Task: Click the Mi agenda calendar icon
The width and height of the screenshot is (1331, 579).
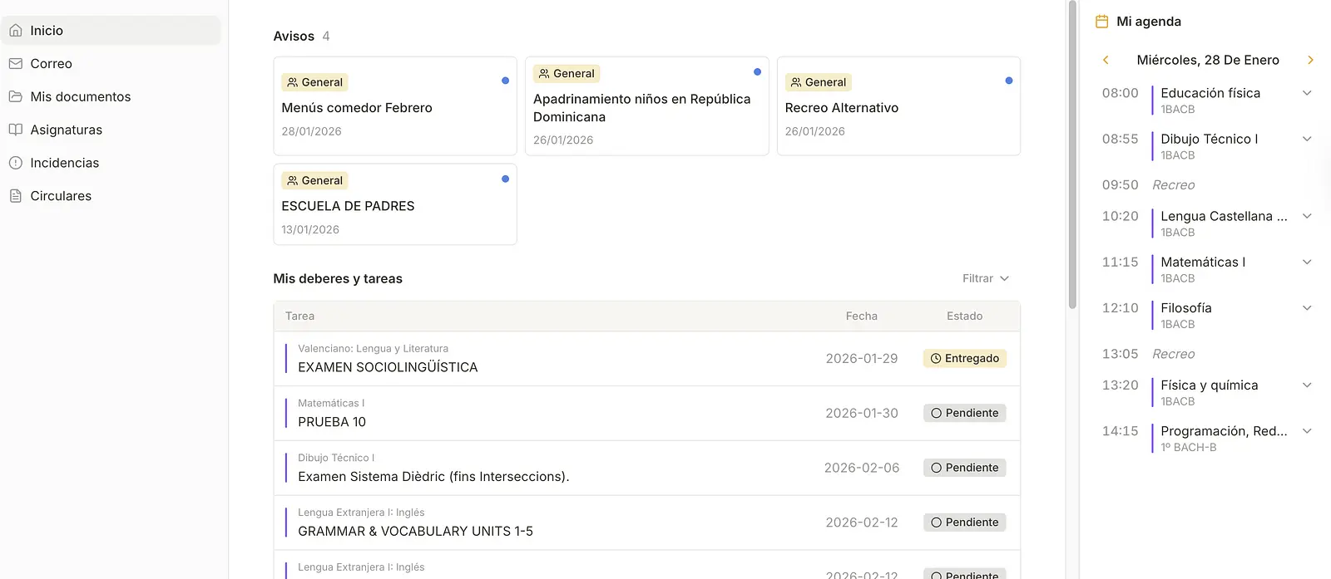Action: pyautogui.click(x=1102, y=22)
